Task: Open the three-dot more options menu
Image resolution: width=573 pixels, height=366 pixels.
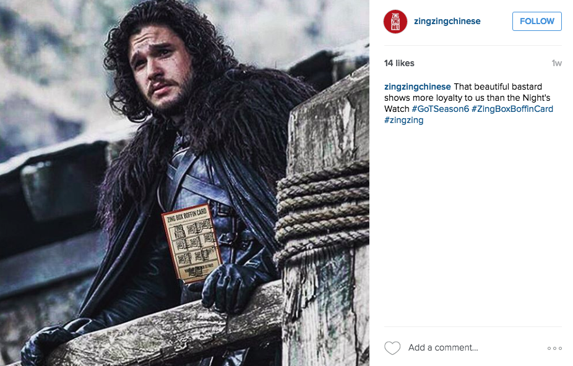Action: [x=554, y=348]
